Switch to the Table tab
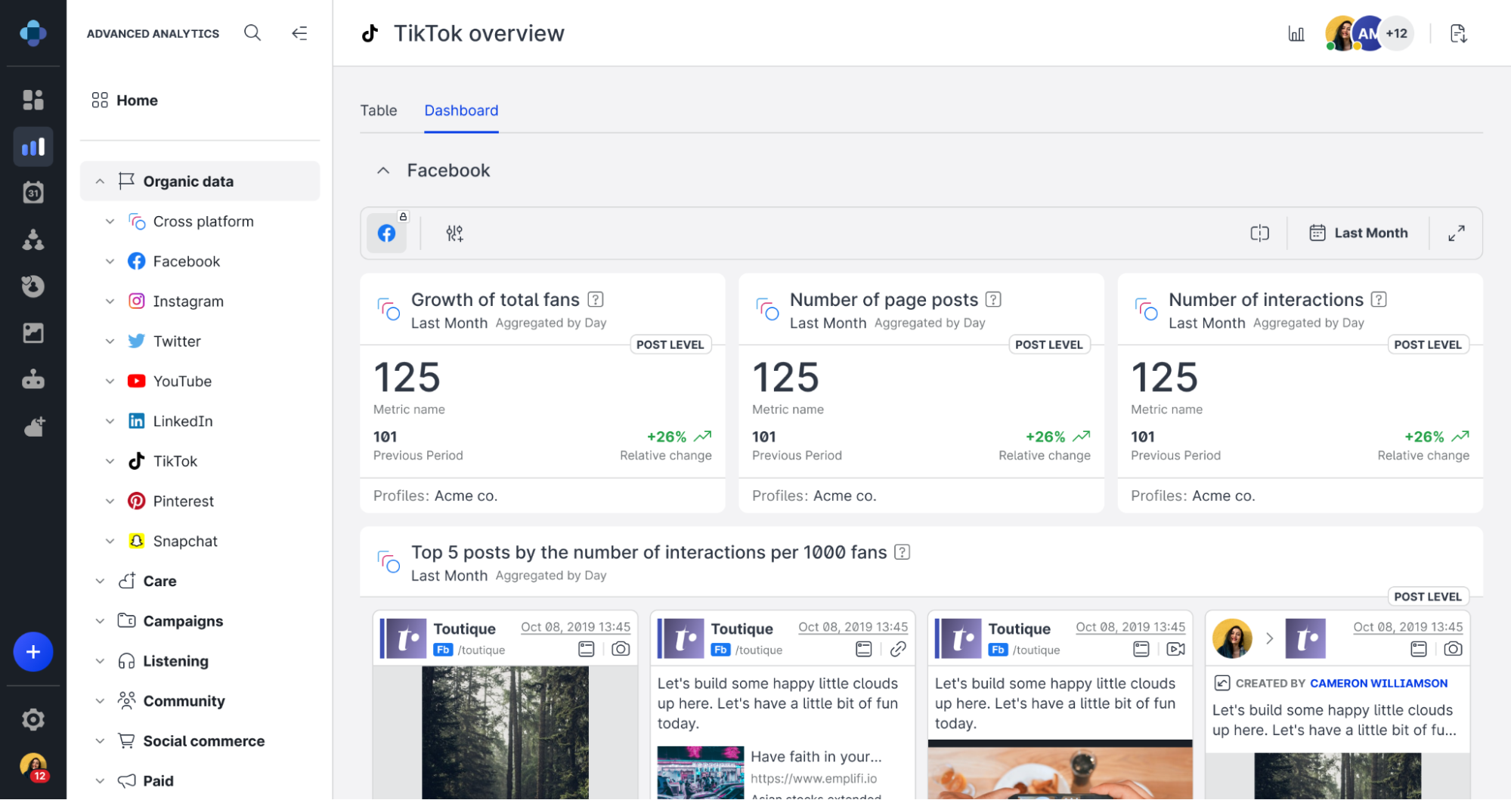This screenshot has height=800, width=1511. click(x=379, y=110)
